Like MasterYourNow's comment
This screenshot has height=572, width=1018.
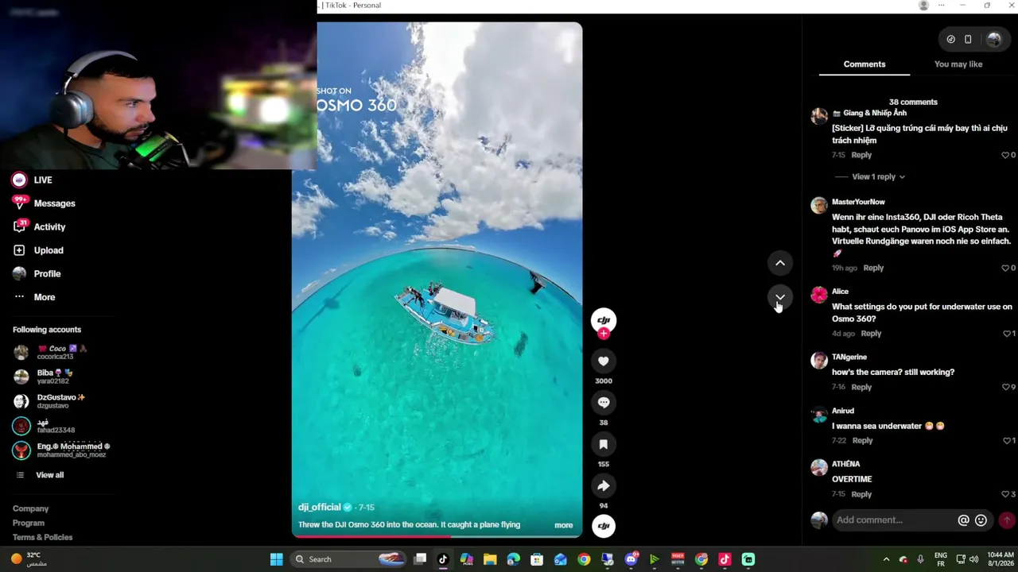pyautogui.click(x=1005, y=268)
